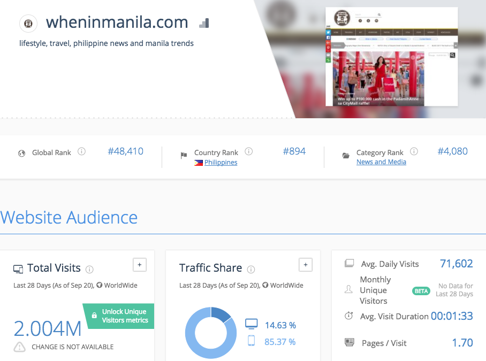Open the News and Media category link

coord(381,162)
